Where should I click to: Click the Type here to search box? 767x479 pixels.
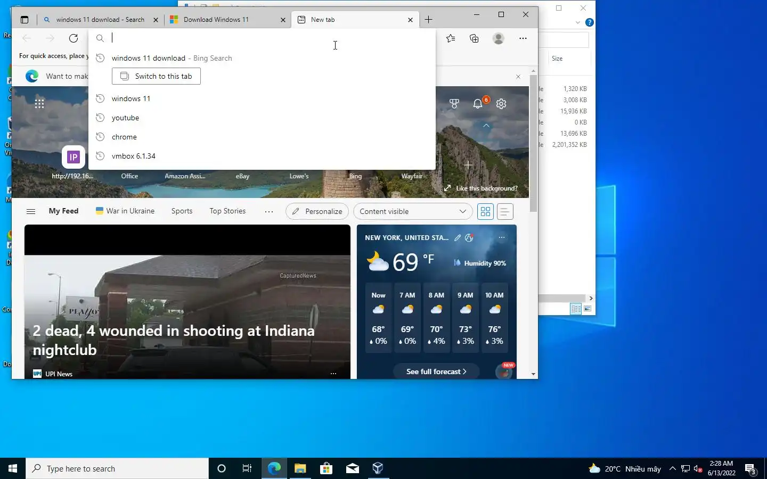pyautogui.click(x=117, y=468)
